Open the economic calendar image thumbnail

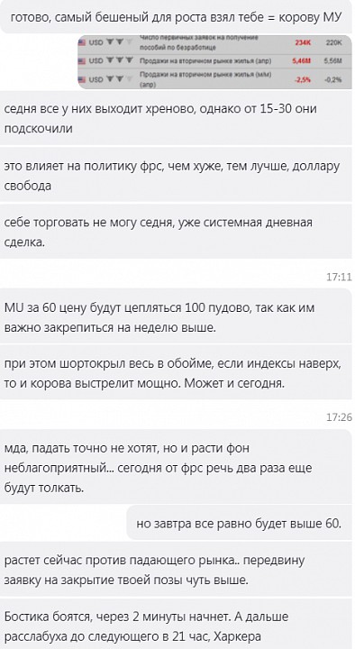[214, 62]
